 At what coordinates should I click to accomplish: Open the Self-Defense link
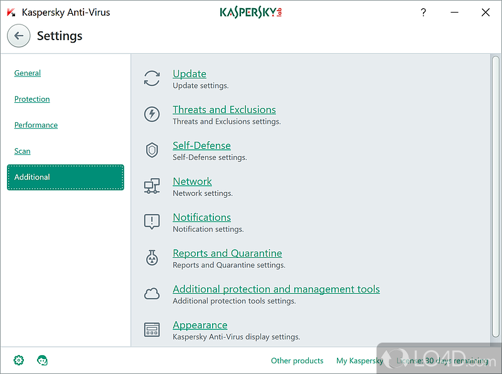coord(201,146)
